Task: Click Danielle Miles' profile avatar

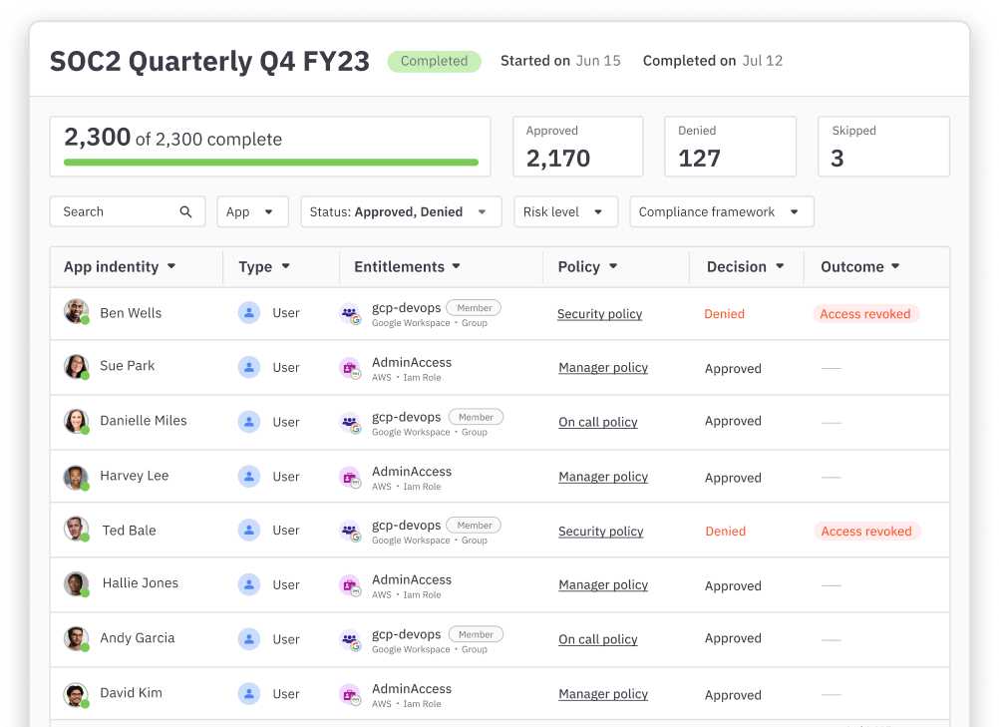Action: click(77, 421)
